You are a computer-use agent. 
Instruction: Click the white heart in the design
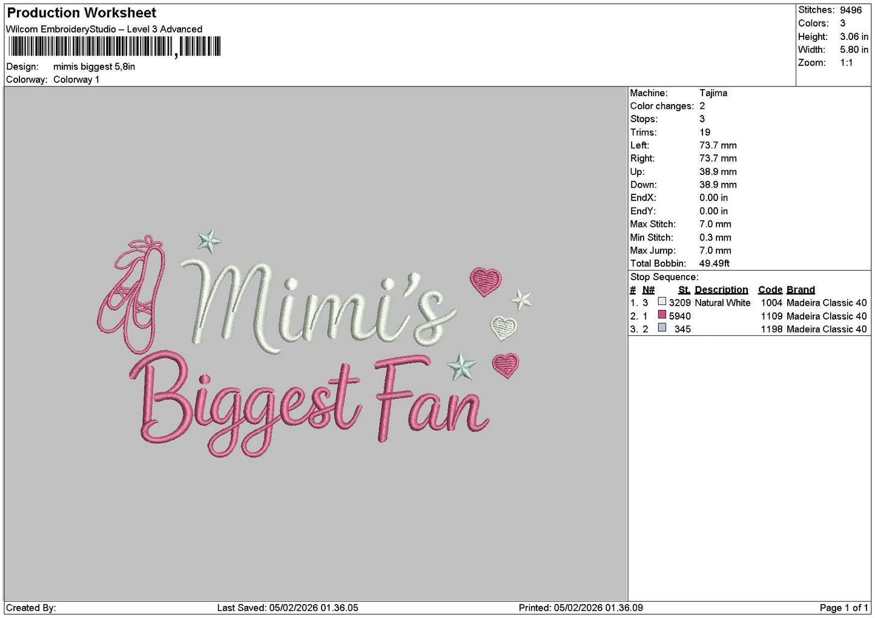(503, 328)
